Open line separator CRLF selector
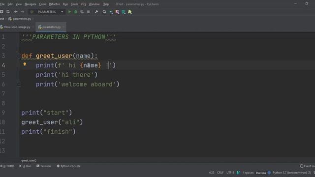This screenshot has height=177, width=315. coord(220,173)
